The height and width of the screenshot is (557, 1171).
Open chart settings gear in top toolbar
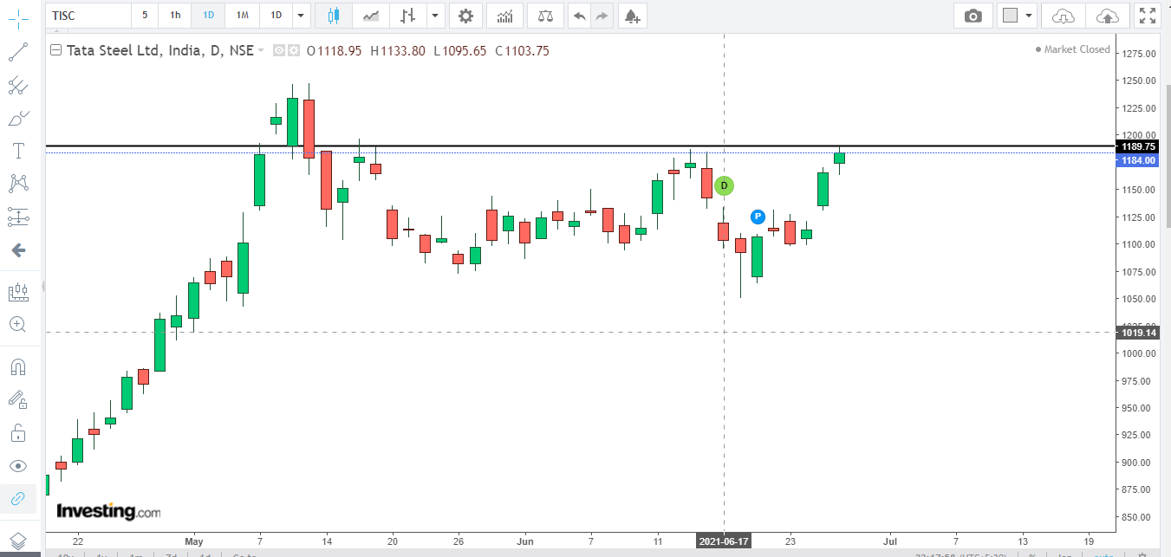pyautogui.click(x=466, y=16)
